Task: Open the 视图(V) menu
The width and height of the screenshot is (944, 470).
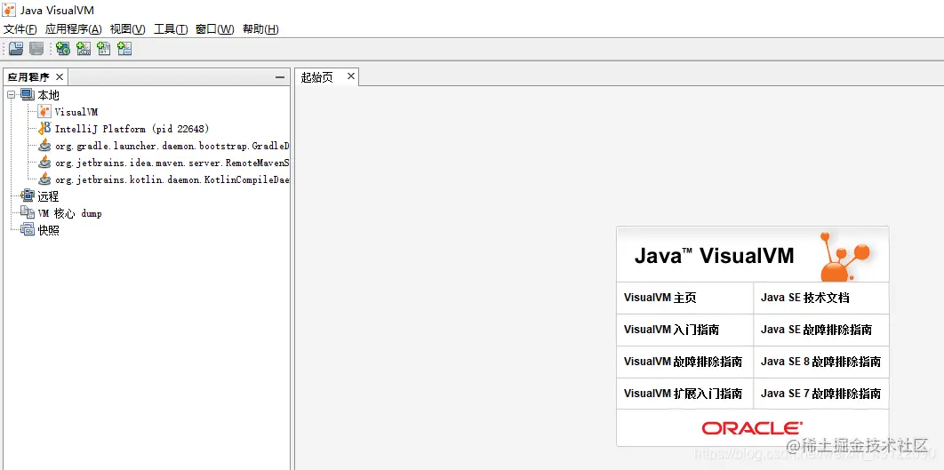Action: [x=128, y=29]
